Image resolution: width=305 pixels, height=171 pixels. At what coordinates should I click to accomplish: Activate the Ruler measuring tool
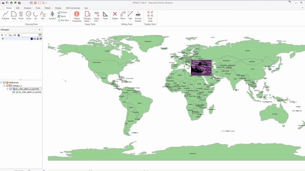pos(105,15)
